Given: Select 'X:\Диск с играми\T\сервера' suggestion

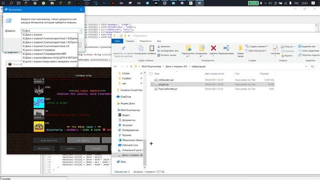Looking at the screenshot, I should point(49,50).
